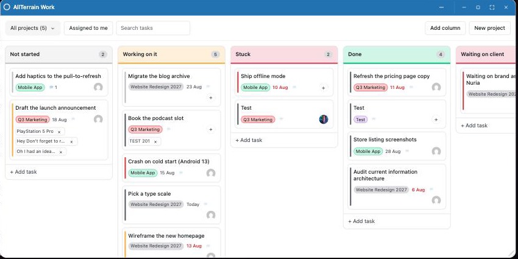Add task in Waiting on client column
518x259 pixels.
coord(474,126)
